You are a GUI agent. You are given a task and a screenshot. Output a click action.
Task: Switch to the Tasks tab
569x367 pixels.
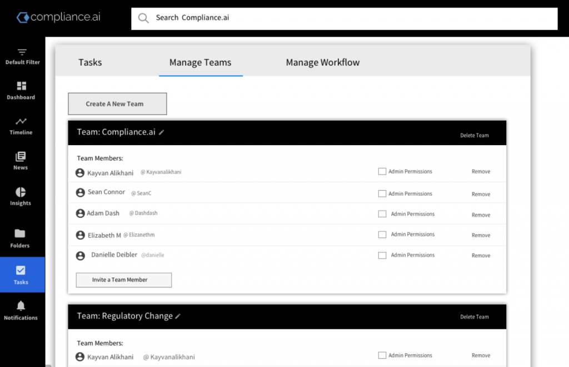point(90,62)
